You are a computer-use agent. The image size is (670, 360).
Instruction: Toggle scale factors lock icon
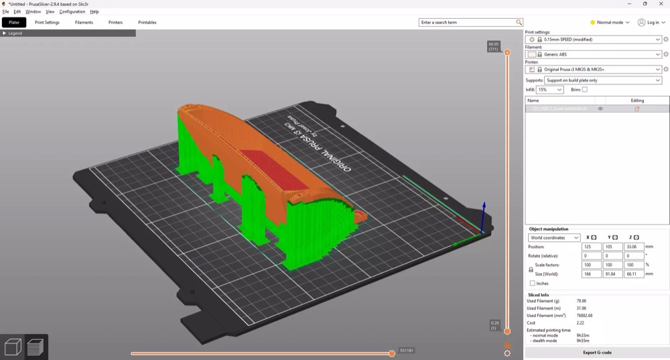[531, 269]
